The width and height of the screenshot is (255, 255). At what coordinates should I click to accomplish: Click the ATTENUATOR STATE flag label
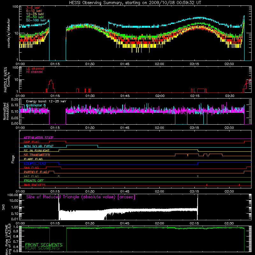click(39, 138)
